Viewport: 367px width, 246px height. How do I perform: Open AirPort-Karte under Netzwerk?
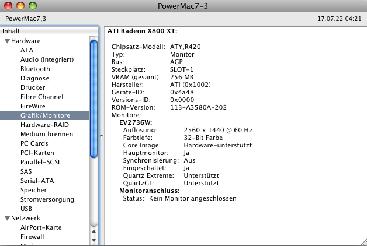[41, 227]
